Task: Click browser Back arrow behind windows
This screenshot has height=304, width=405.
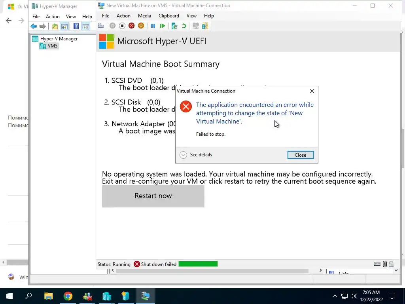Action: [x=9, y=21]
